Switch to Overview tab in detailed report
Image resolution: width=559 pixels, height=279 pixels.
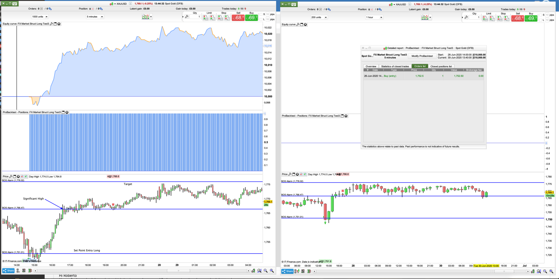371,66
